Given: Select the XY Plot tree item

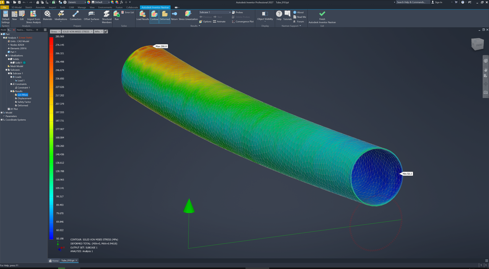Looking at the screenshot, I should tap(13, 109).
